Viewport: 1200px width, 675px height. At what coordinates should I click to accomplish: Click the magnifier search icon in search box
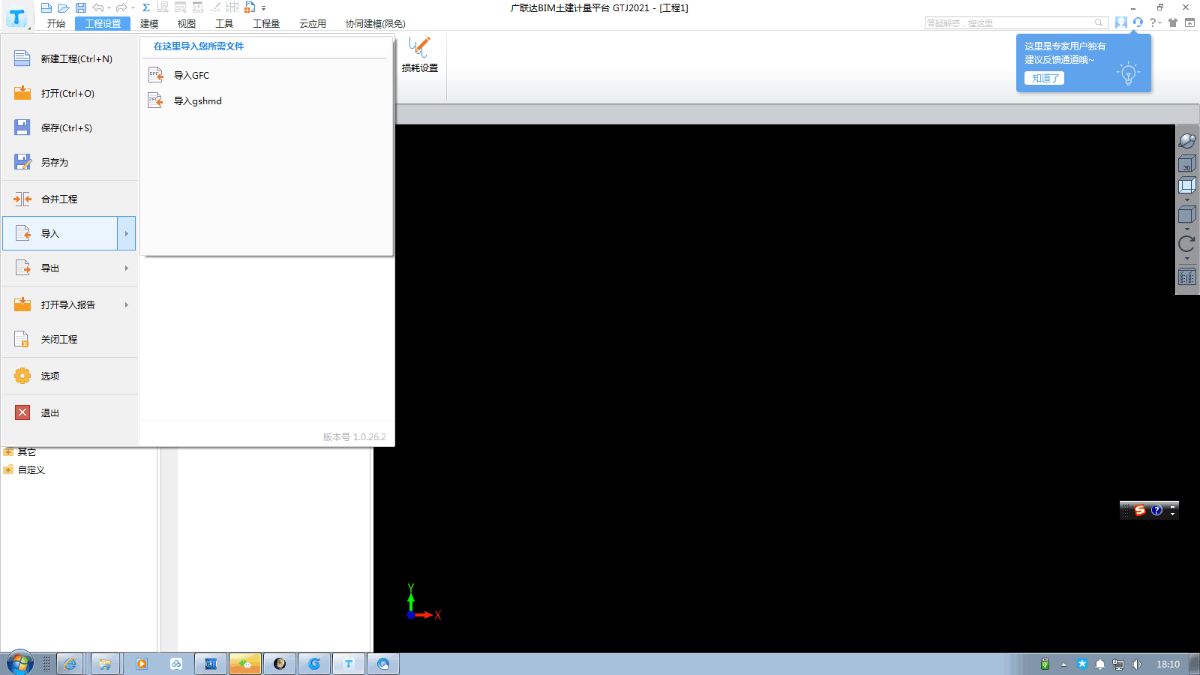click(1099, 23)
